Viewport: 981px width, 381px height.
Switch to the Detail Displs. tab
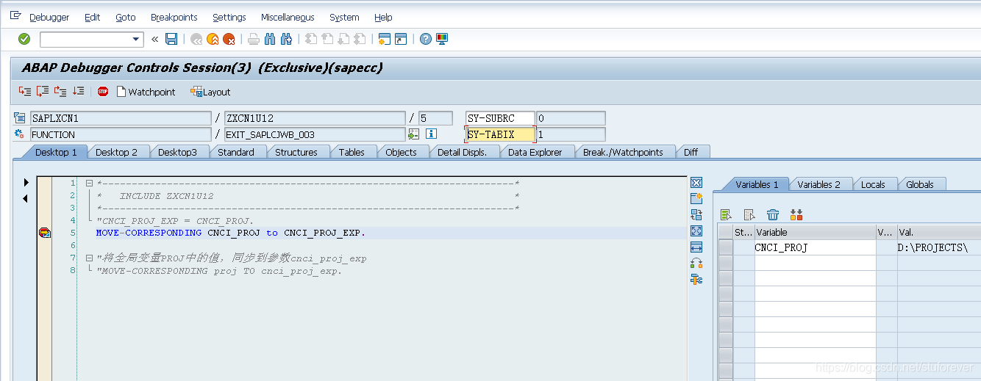pos(463,152)
